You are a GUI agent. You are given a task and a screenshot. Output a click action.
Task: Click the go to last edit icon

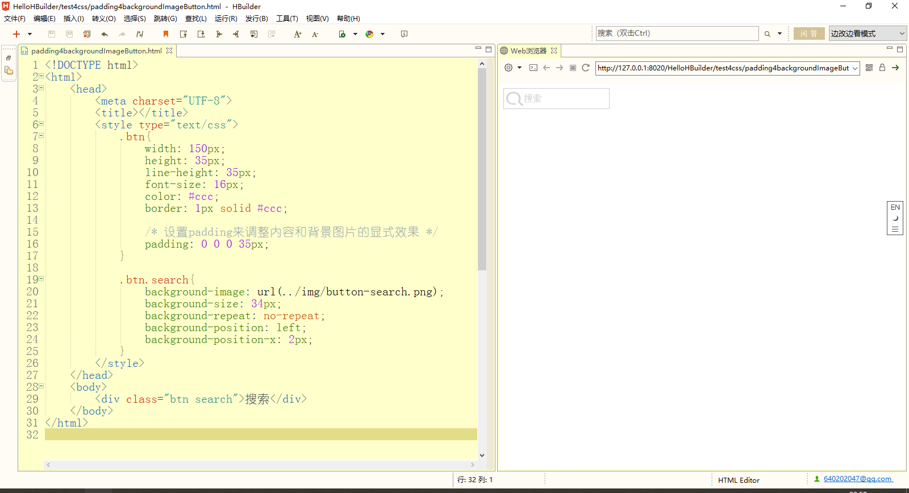pos(254,34)
